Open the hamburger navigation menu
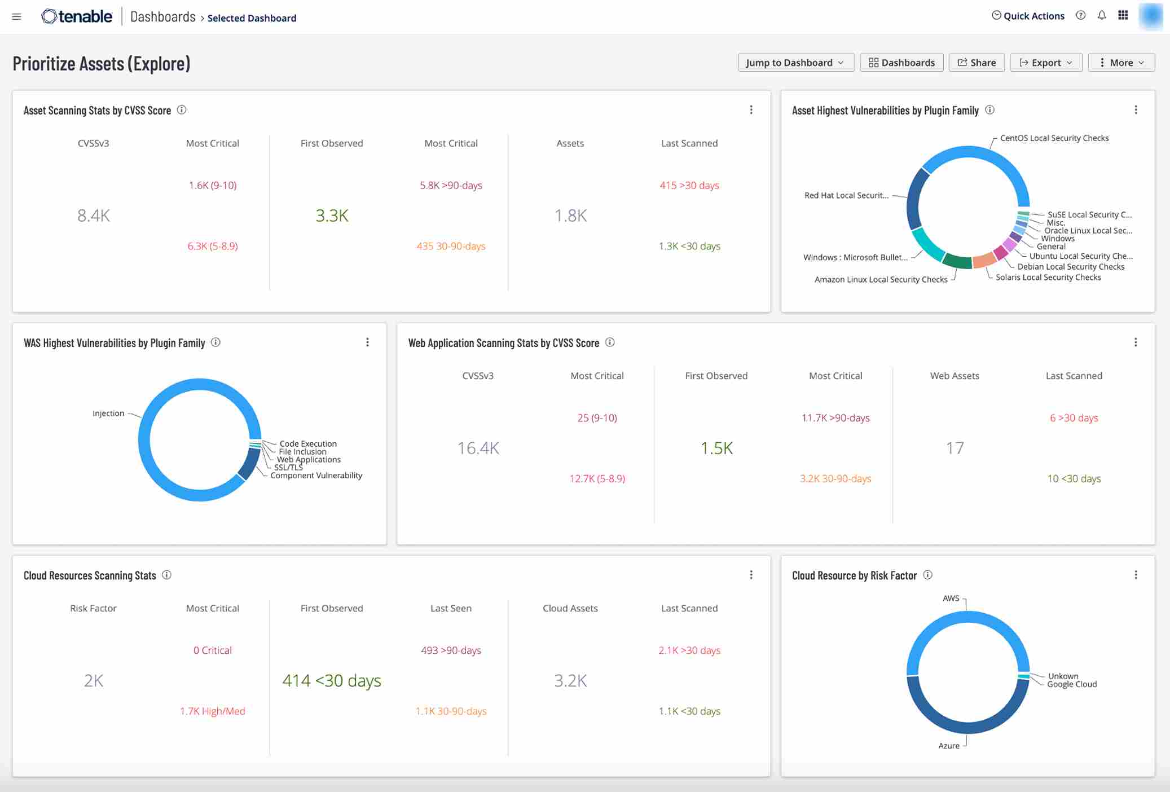 (16, 16)
